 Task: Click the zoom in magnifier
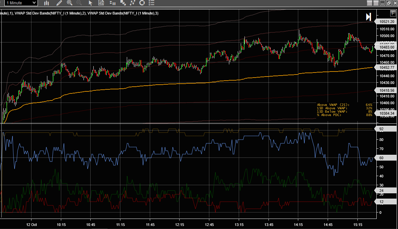(x=70, y=3)
